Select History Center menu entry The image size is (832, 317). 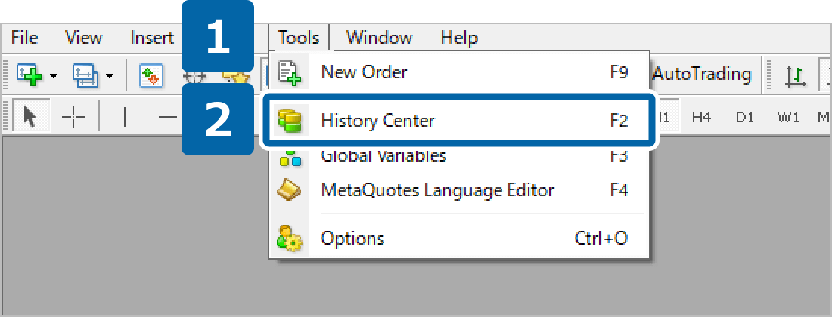pyautogui.click(x=459, y=121)
